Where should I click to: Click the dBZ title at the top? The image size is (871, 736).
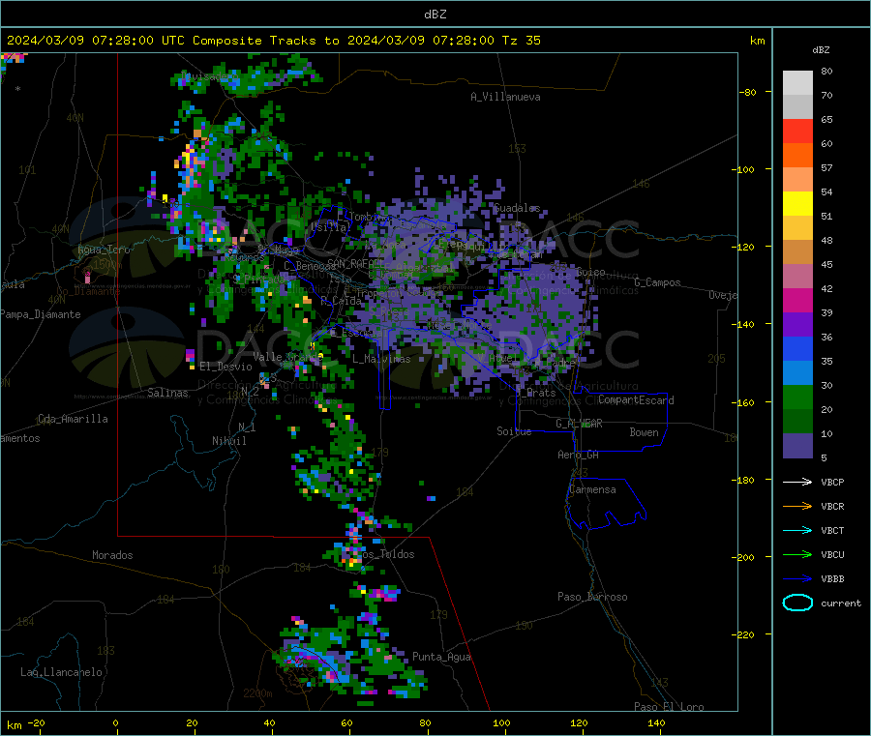click(x=435, y=15)
